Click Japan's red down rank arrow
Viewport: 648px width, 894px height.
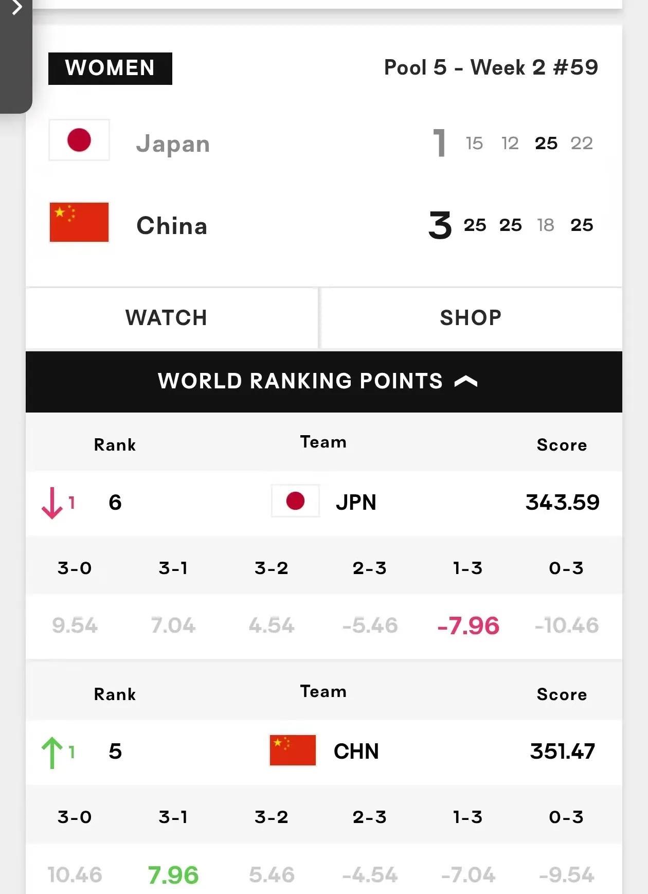(x=52, y=503)
